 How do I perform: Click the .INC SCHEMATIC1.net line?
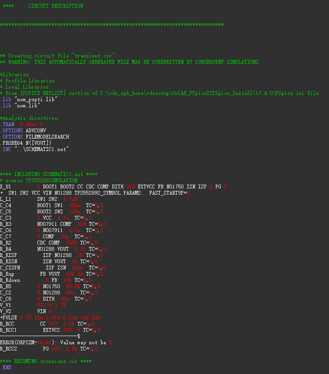[34, 149]
